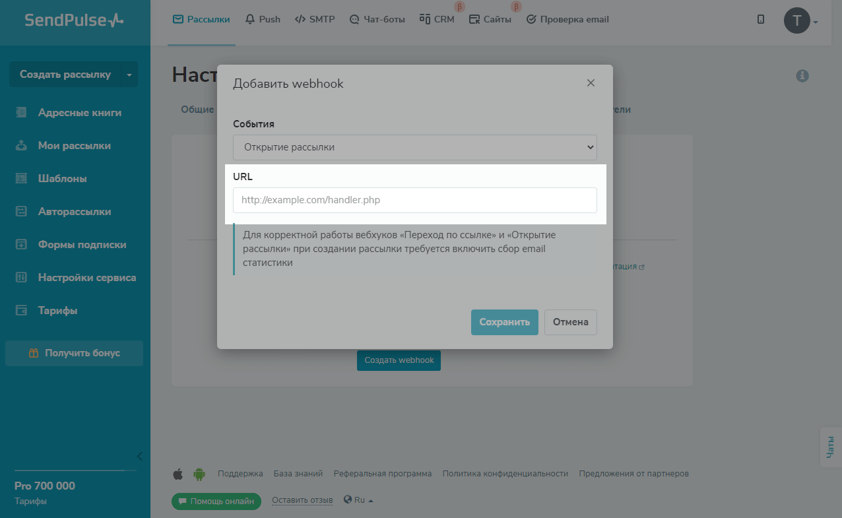Open the База знаний footer link
This screenshot has height=518, width=842.
tap(298, 474)
